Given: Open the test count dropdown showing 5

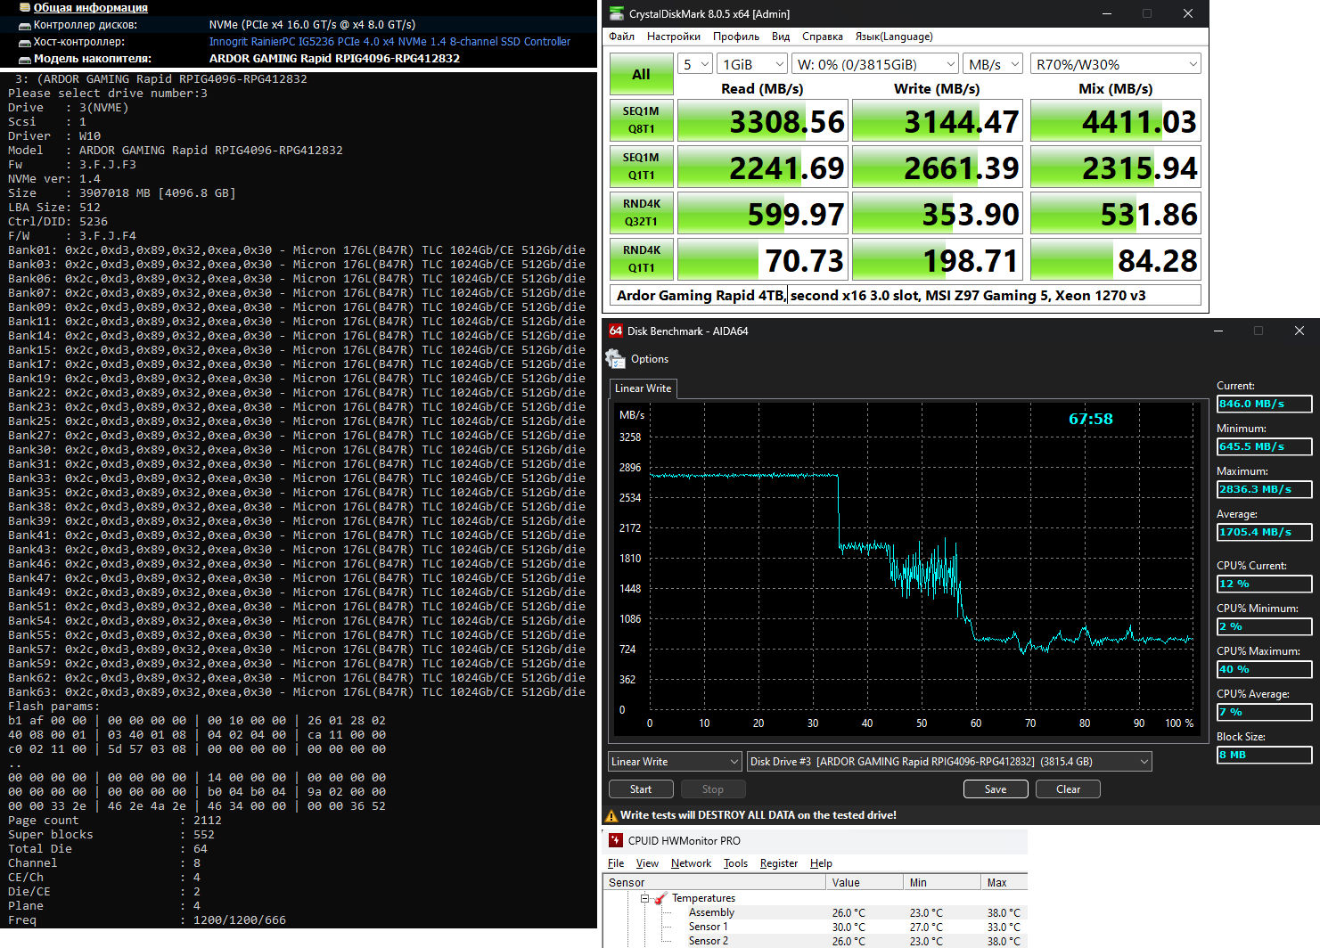Looking at the screenshot, I should click(695, 64).
